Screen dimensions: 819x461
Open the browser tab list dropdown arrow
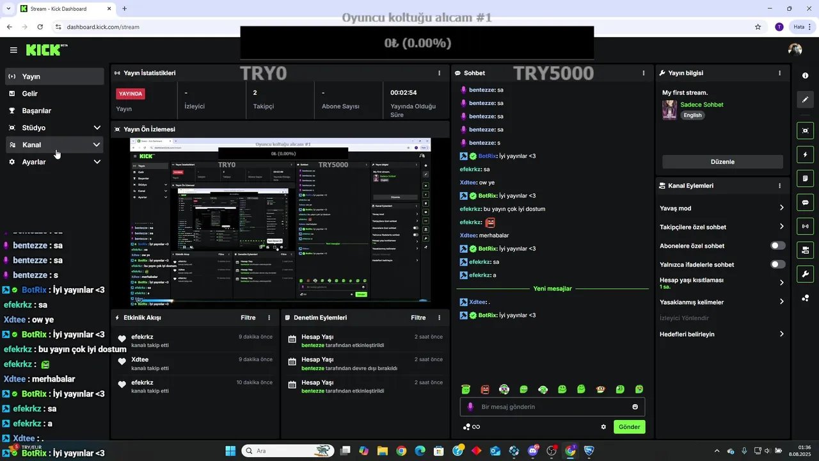coord(8,8)
